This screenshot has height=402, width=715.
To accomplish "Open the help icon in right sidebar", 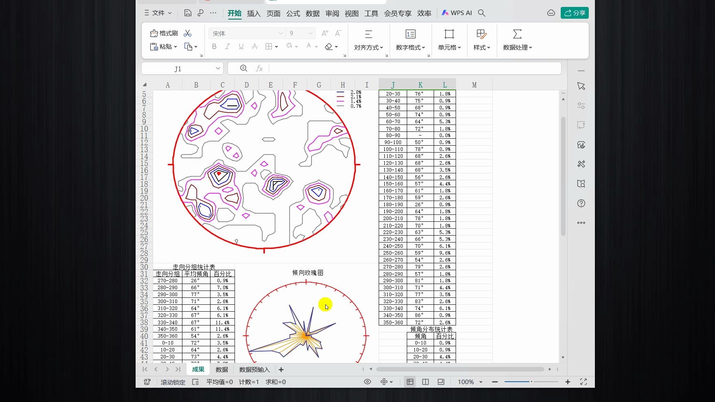I will [x=581, y=203].
